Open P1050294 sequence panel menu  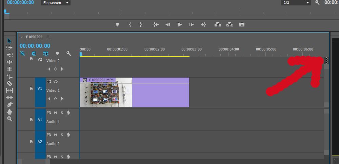pos(48,37)
